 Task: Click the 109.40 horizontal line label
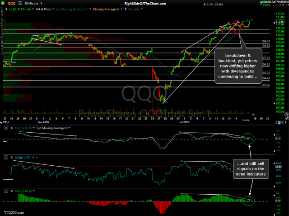[266, 42]
